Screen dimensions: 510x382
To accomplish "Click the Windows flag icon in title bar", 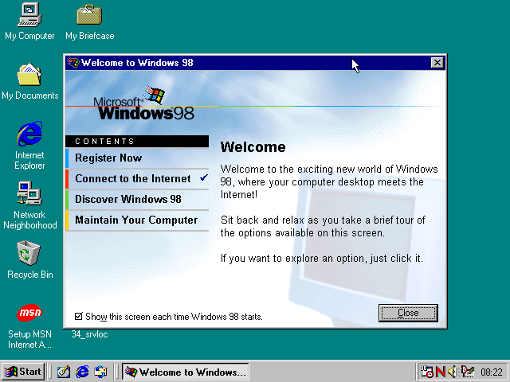I will click(x=73, y=62).
